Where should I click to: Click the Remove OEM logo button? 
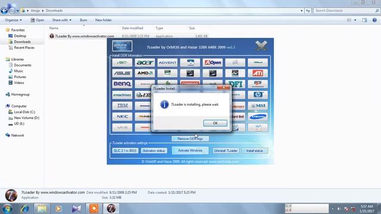(x=190, y=139)
